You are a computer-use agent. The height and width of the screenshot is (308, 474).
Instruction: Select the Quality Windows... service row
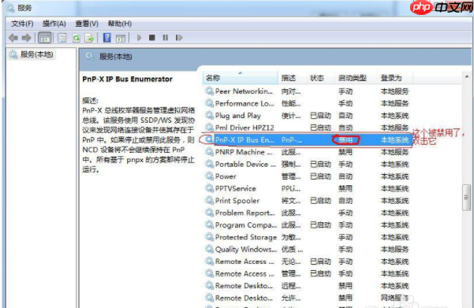click(x=308, y=249)
